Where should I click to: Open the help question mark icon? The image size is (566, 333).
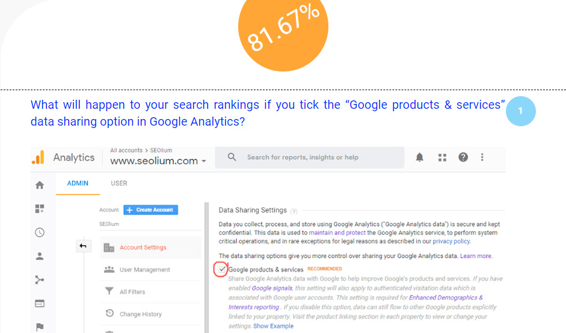click(x=463, y=157)
